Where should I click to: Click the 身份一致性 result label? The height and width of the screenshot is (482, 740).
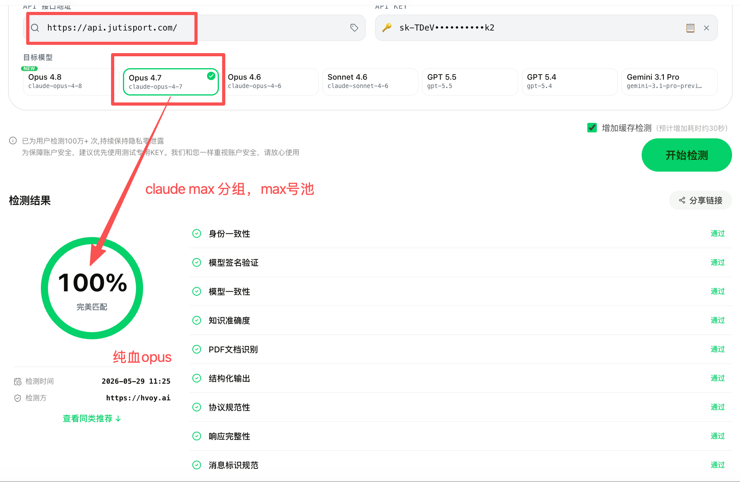point(229,234)
